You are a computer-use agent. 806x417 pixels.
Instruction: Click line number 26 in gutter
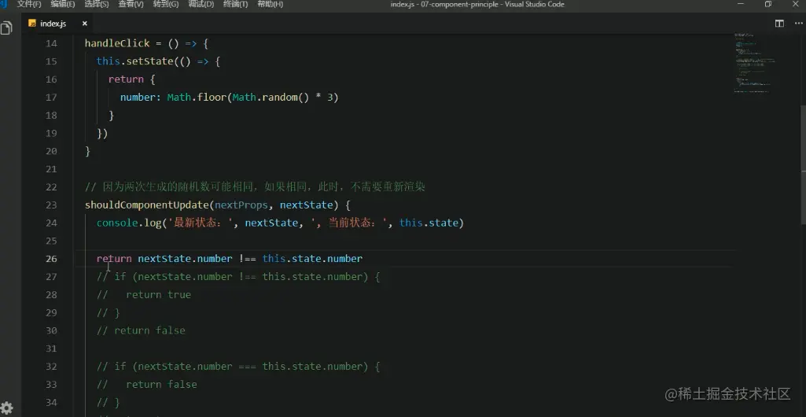(51, 259)
